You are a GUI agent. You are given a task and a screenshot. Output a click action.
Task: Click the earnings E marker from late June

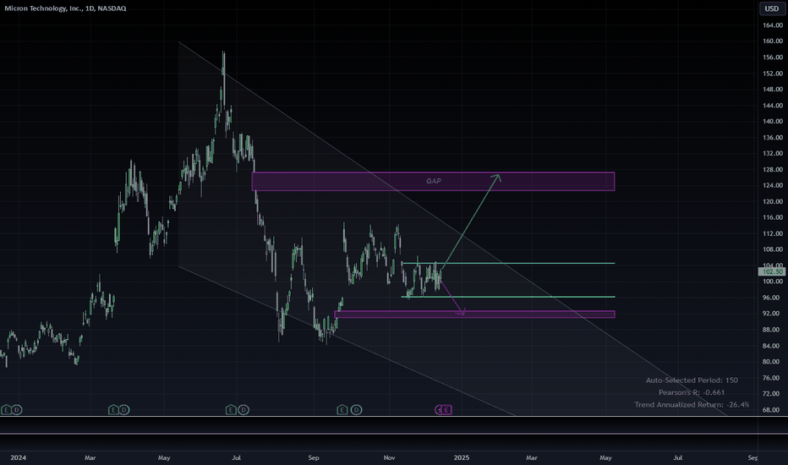point(231,410)
